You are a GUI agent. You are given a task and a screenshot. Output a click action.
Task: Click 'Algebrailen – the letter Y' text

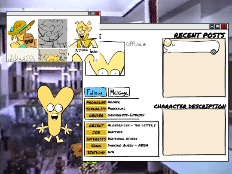[x=131, y=125]
